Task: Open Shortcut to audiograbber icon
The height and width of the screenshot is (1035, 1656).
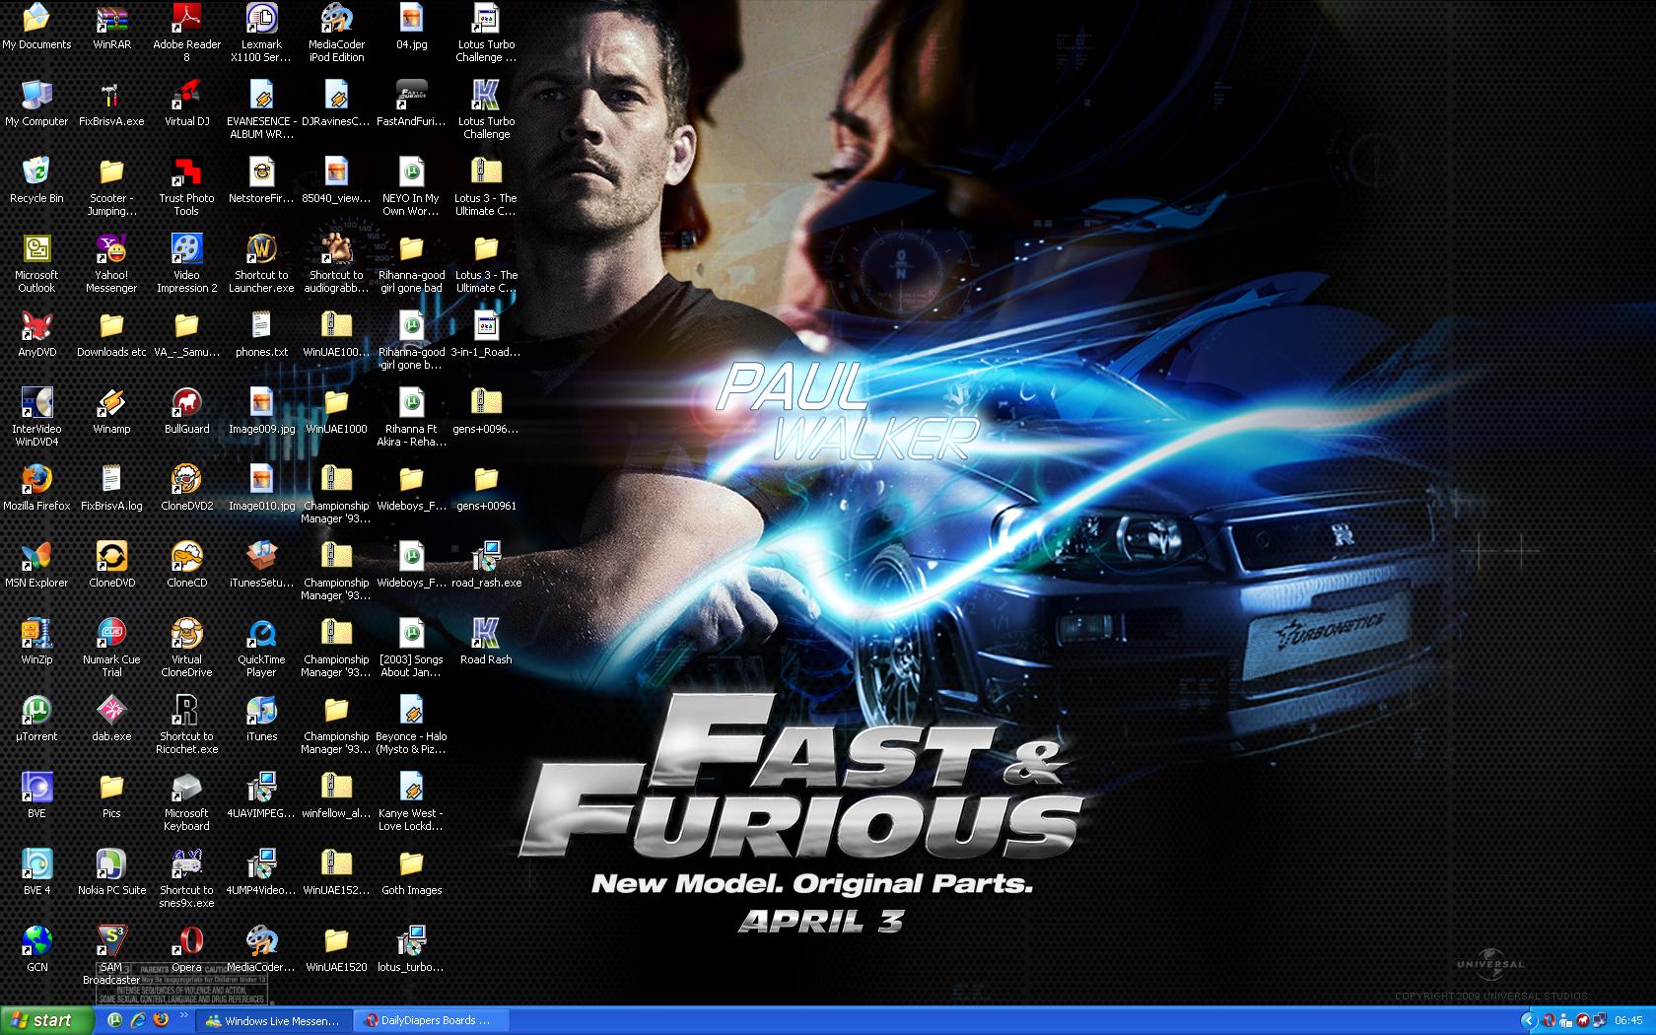Action: [x=336, y=264]
